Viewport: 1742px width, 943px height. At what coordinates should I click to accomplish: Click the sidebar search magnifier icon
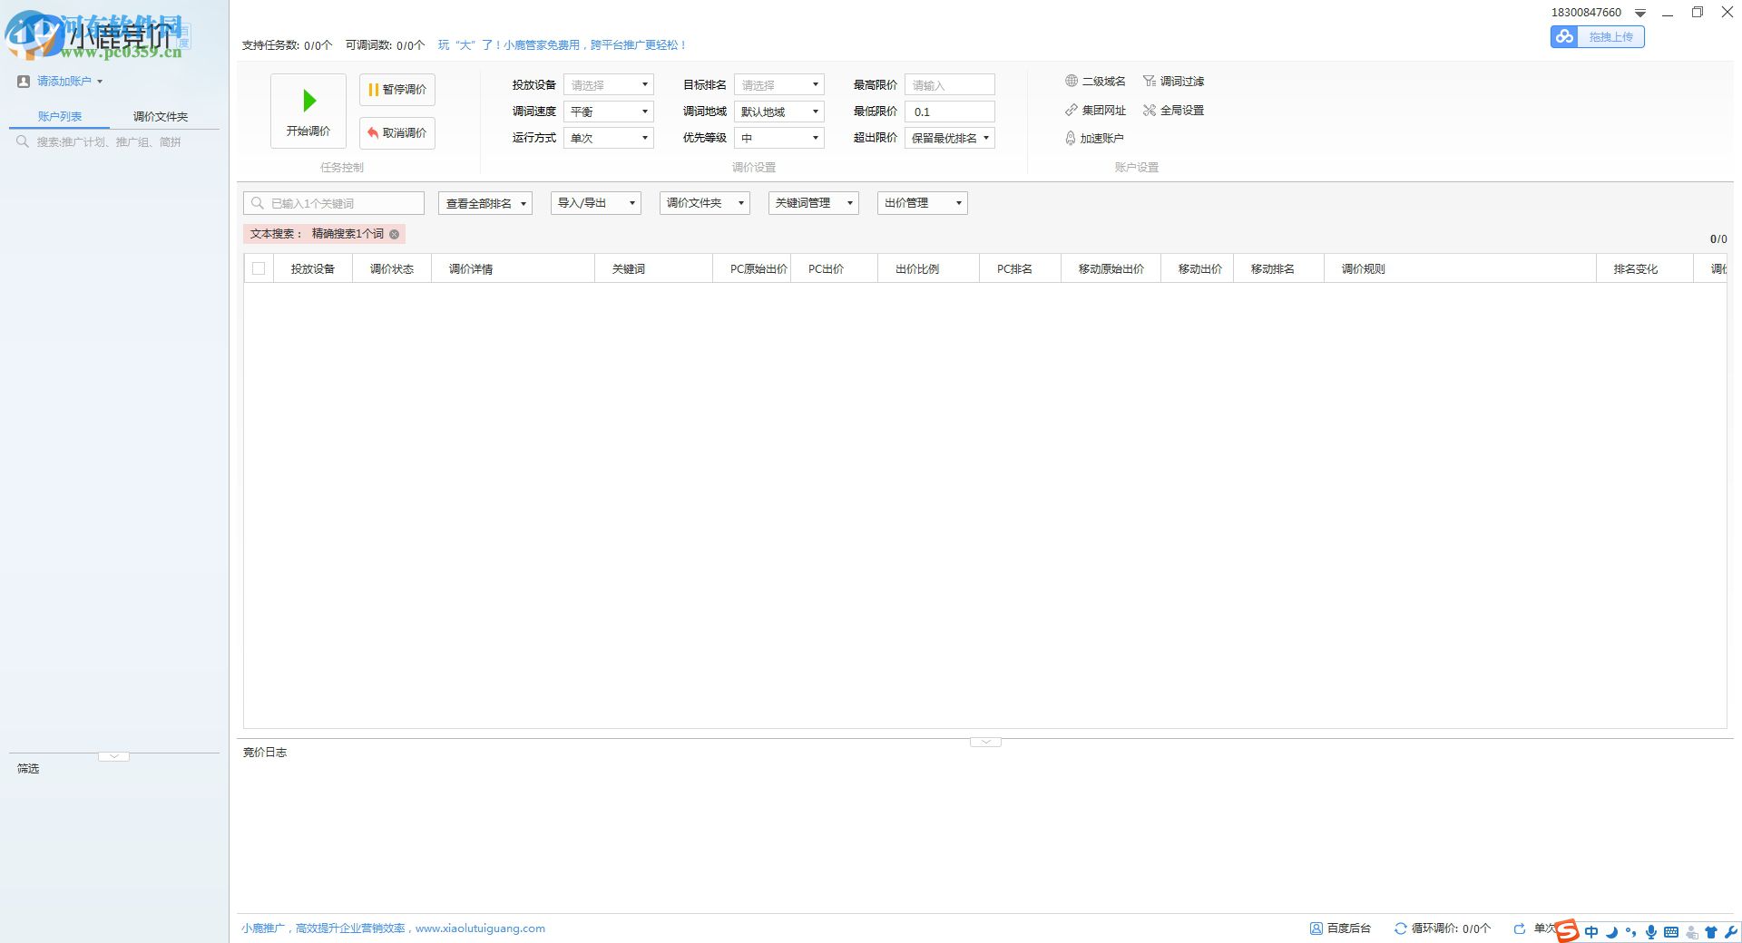coord(23,141)
